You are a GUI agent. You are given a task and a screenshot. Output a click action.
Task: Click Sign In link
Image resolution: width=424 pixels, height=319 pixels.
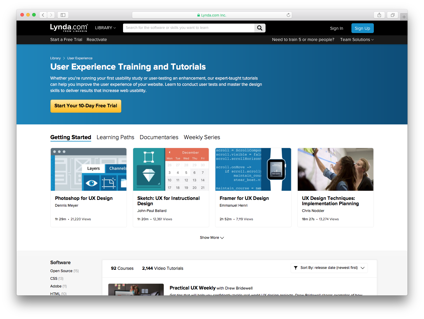[x=336, y=28]
